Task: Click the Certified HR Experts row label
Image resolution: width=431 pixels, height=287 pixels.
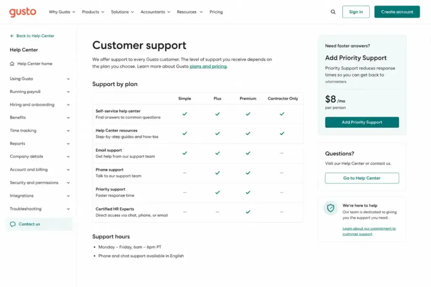Action: click(114, 209)
